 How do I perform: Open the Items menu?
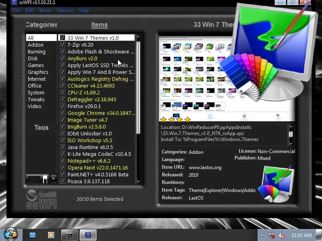tap(45, 10)
